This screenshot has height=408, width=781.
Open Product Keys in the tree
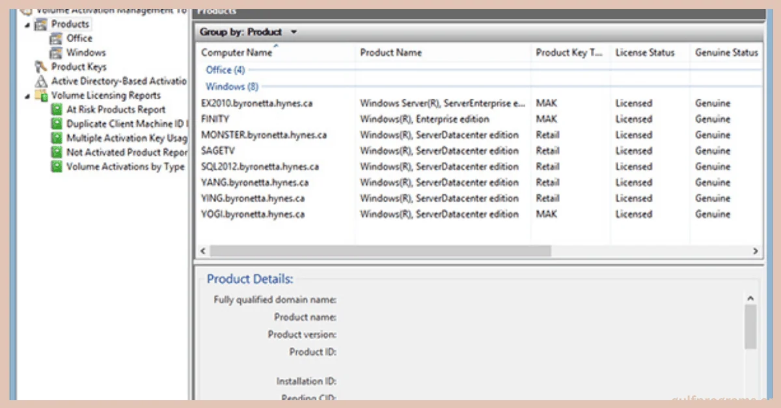click(x=79, y=67)
